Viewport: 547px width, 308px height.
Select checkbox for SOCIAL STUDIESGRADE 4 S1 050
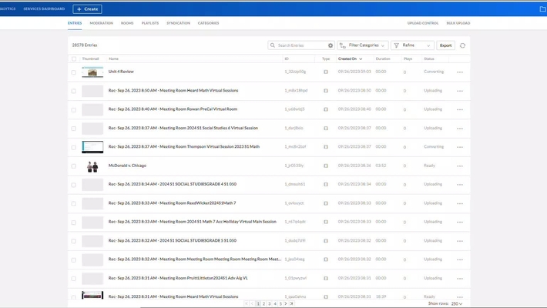click(74, 185)
